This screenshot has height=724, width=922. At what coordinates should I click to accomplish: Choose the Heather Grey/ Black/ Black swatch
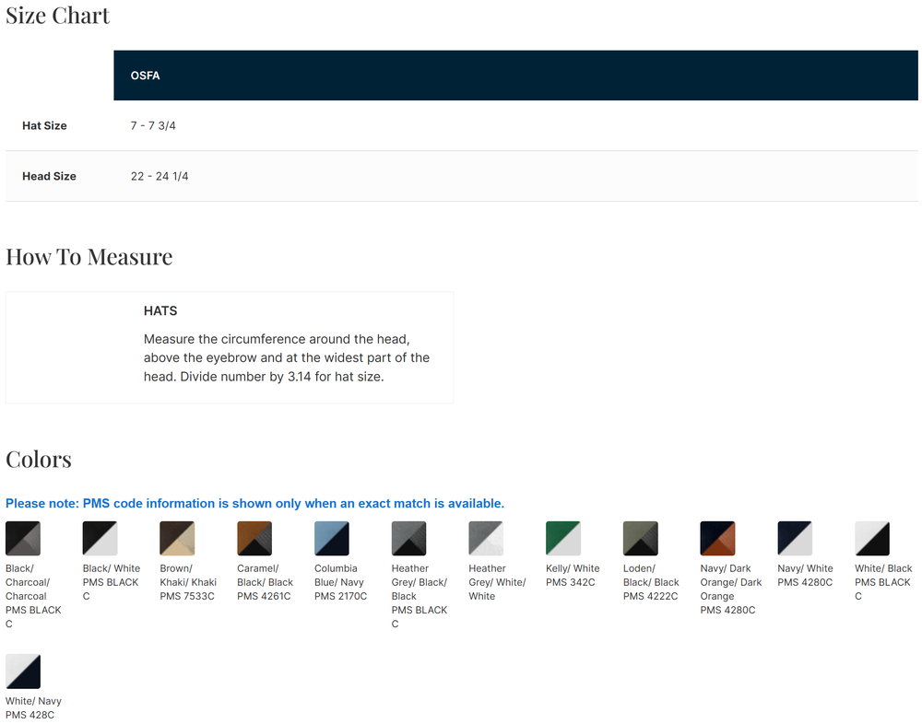(408, 538)
